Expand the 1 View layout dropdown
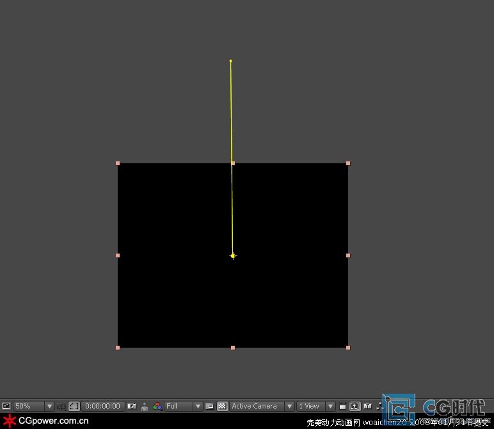This screenshot has width=494, height=429. click(x=316, y=406)
